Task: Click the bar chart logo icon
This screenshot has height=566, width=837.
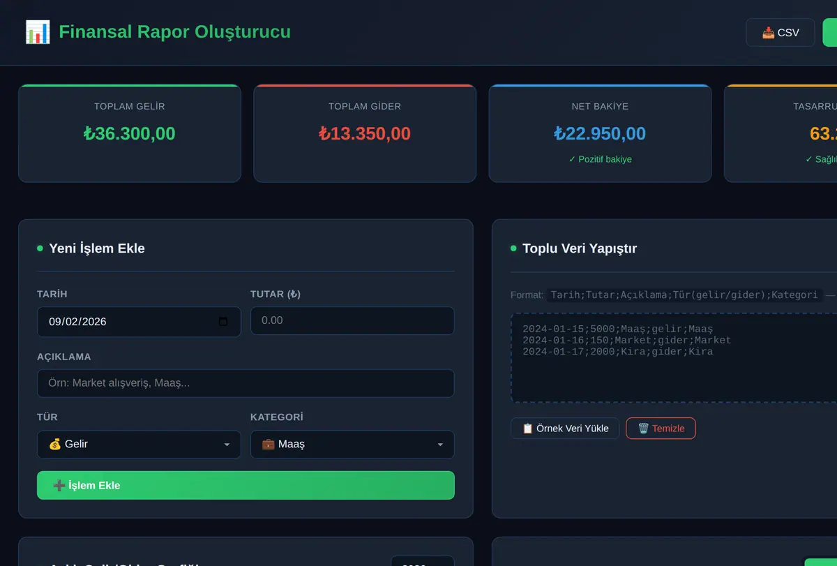Action: 38,32
